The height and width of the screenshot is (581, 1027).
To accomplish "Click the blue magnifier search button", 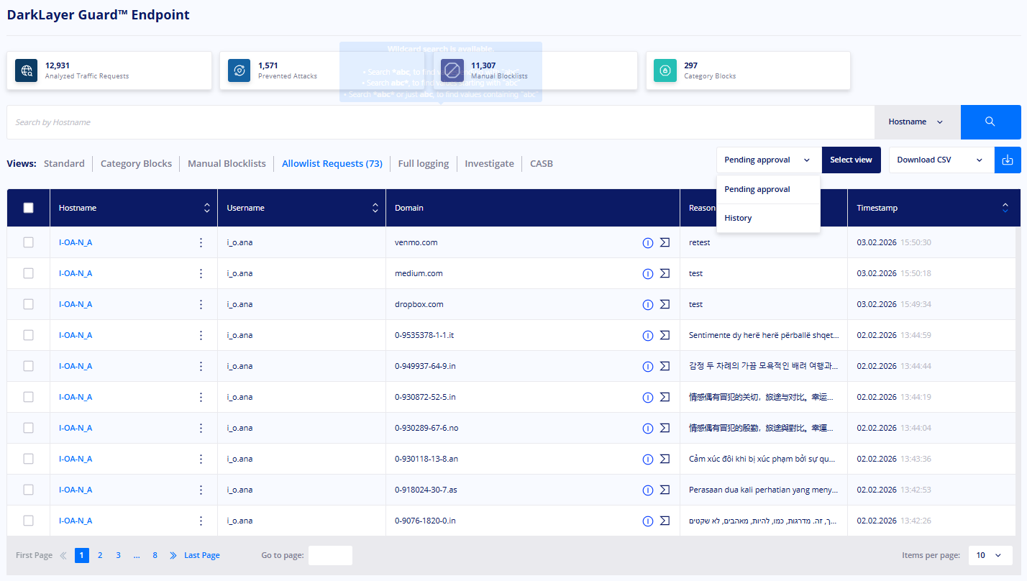I will (990, 122).
